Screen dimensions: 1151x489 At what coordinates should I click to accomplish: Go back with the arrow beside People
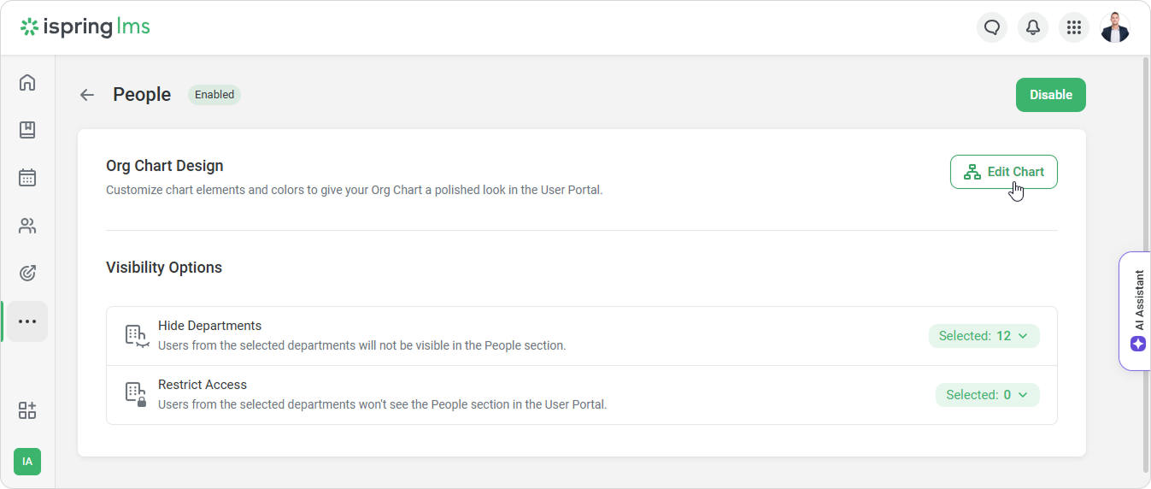[87, 95]
